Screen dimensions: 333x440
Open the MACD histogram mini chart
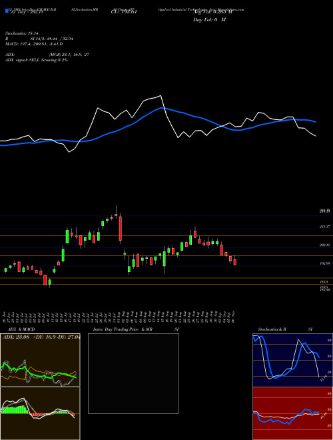click(x=40, y=413)
